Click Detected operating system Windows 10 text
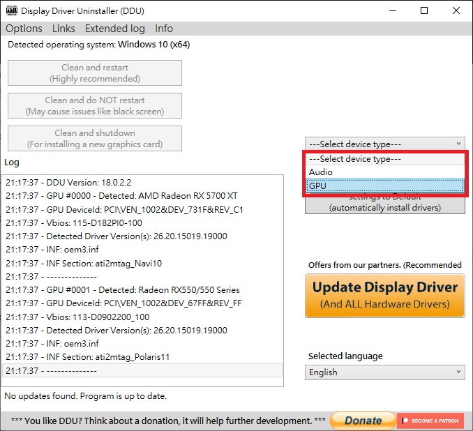Screen dimensions: 473x431 (98, 45)
